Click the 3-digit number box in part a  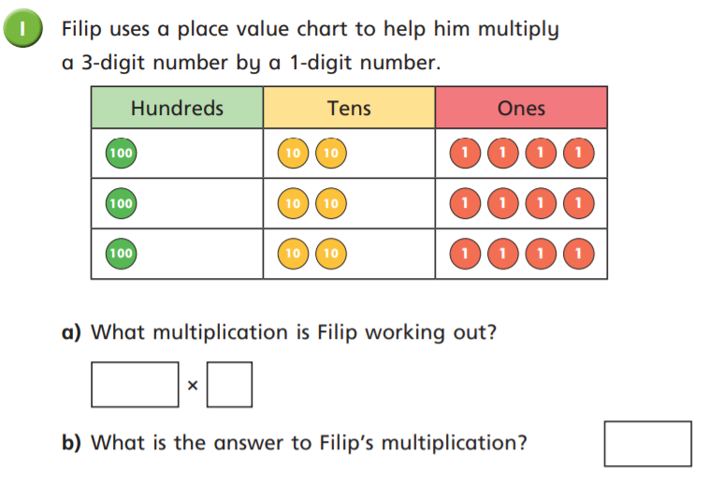135,385
